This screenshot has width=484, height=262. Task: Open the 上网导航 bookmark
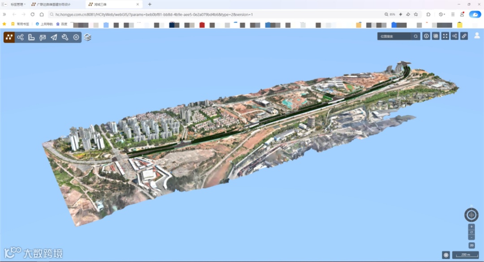44,24
